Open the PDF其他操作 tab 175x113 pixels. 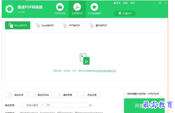click(94, 9)
